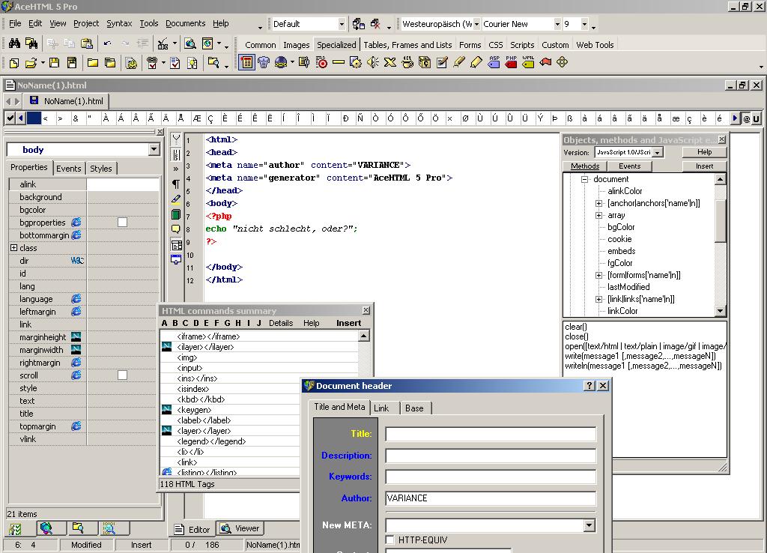The image size is (767, 553).
Task: Click the paragraph mark icon beside editor
Action: coord(176,184)
